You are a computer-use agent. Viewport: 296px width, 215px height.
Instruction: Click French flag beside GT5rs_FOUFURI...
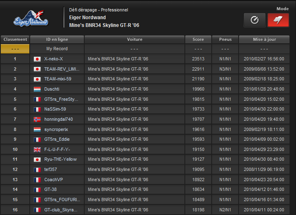37,200
